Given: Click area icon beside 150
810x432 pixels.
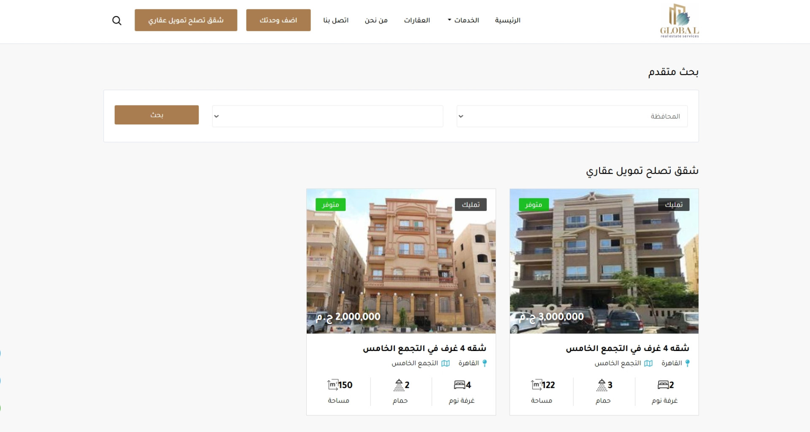Looking at the screenshot, I should [x=333, y=384].
